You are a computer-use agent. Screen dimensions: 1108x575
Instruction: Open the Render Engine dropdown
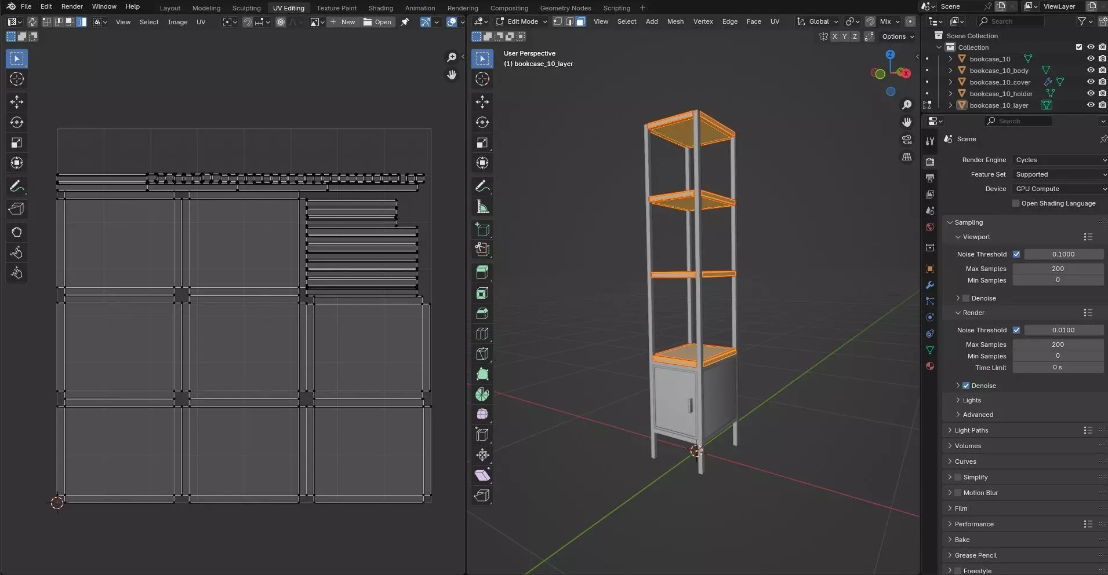pyautogui.click(x=1060, y=160)
